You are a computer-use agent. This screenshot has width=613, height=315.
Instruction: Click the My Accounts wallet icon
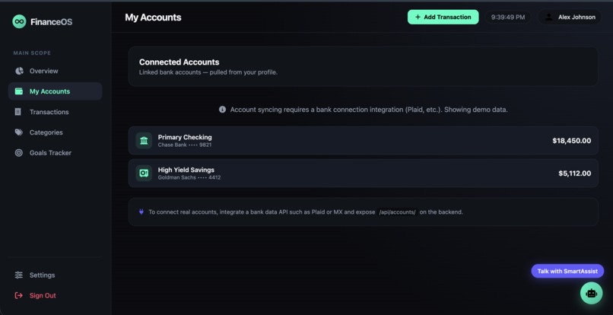pyautogui.click(x=19, y=91)
